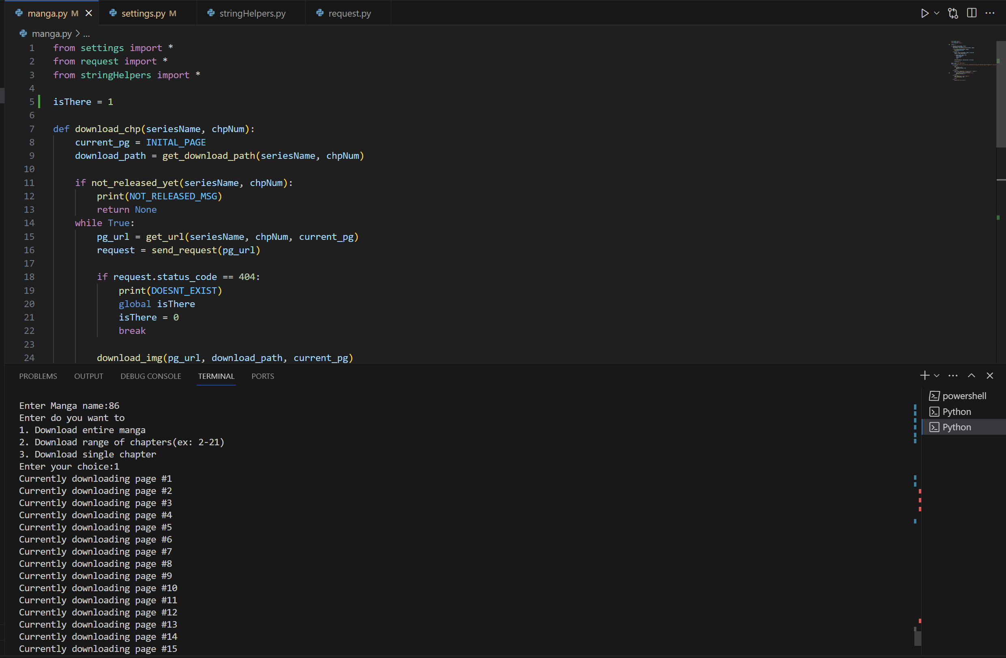The height and width of the screenshot is (658, 1006).
Task: Click line number 14 in gutter
Action: (x=29, y=223)
